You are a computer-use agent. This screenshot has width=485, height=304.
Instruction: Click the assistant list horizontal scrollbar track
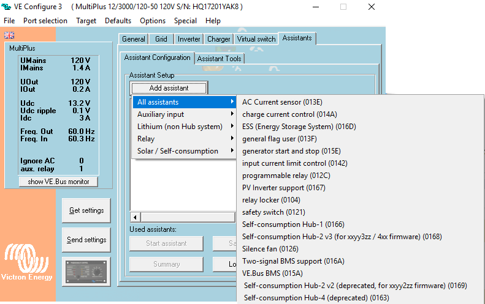coord(188,217)
